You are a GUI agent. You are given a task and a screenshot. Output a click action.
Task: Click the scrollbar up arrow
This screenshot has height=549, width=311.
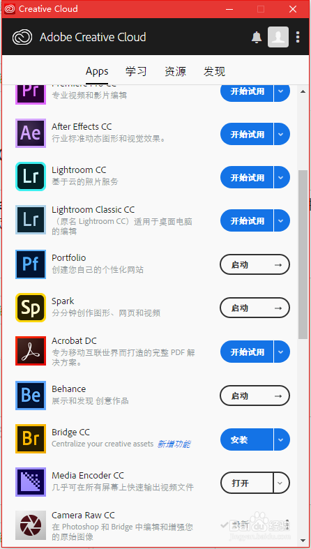pos(303,91)
